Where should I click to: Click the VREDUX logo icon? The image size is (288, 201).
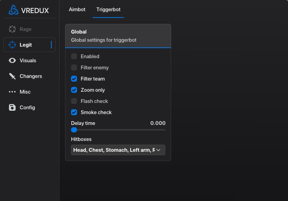click(13, 10)
